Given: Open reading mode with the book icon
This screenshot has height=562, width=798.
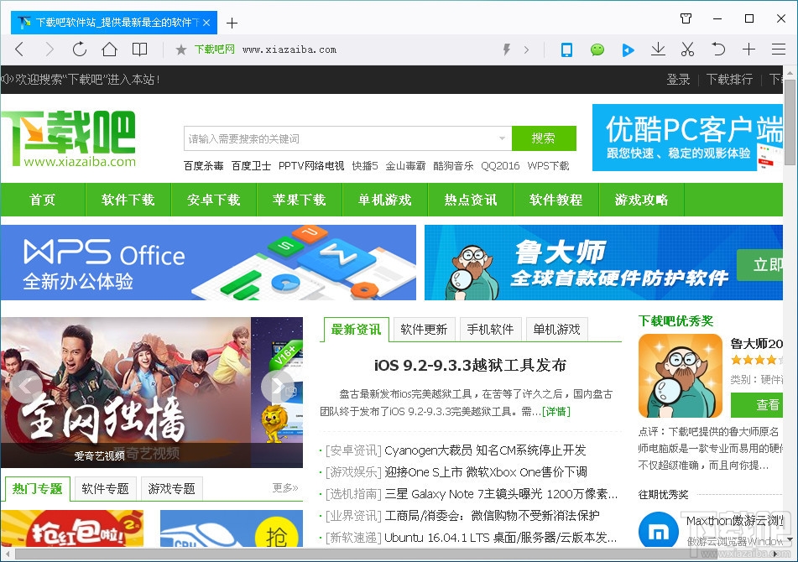Looking at the screenshot, I should [x=139, y=49].
